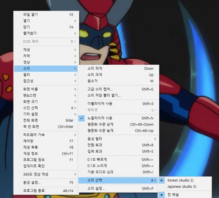The height and width of the screenshot is (198, 219).
Task: Select Japanese (Audio 3) track
Action: 185,186
